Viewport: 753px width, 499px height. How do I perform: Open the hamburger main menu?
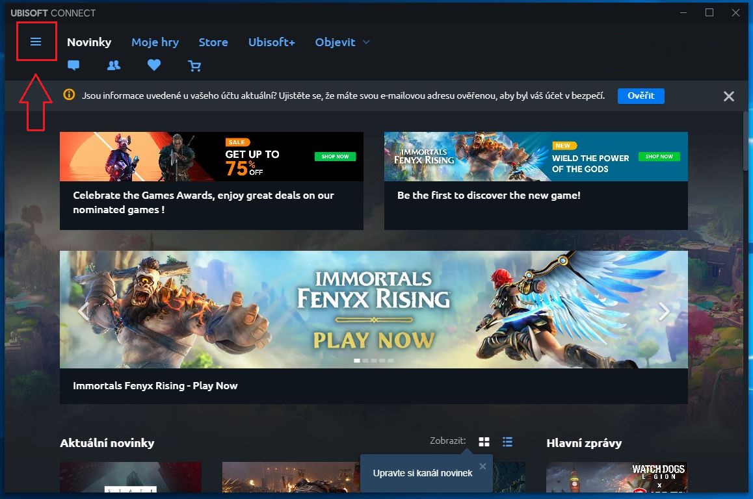(36, 42)
